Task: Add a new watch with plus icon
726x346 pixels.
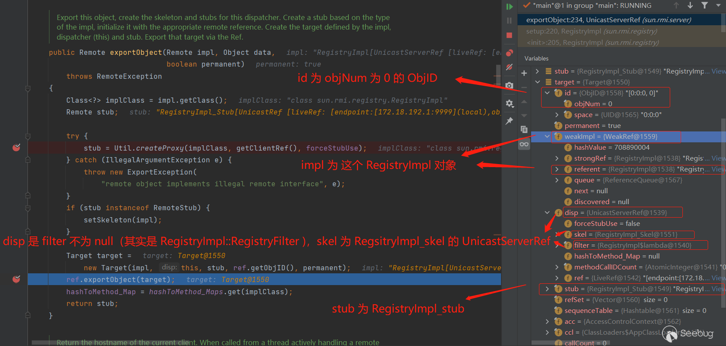Action: click(524, 73)
